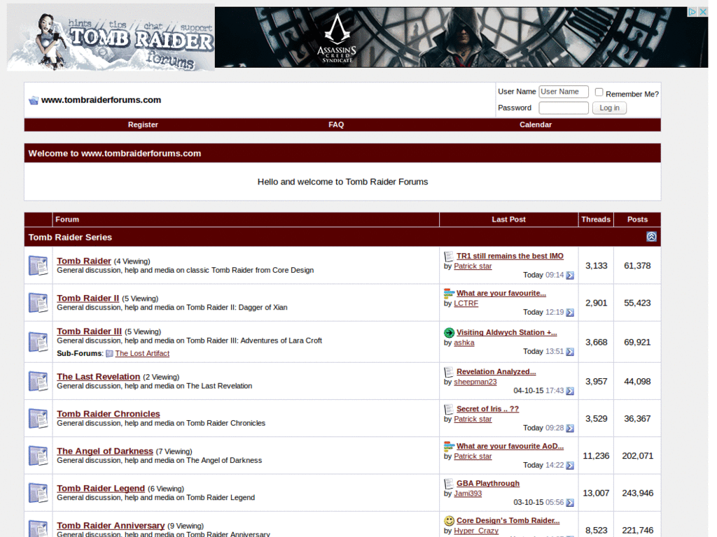Image resolution: width=717 pixels, height=537 pixels.
Task: Click The Angel of Darkness forum icon
Action: pos(38,455)
